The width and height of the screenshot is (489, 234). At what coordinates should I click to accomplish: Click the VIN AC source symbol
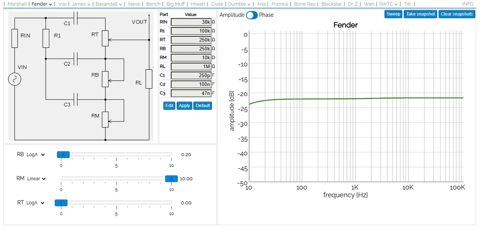pos(15,80)
